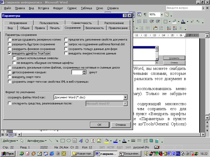Uncheck embed TrueType fonts
The height and width of the screenshot is (157, 210).
tap(9, 53)
